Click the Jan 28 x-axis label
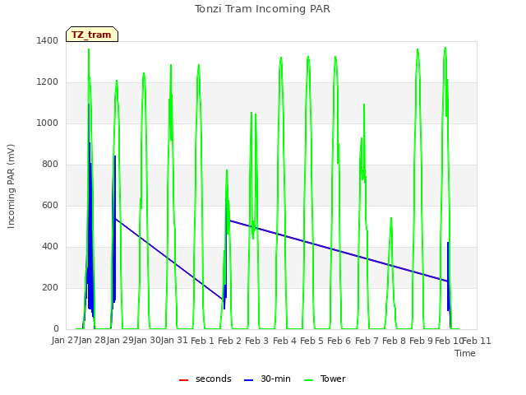Viewport: 526px width, 395px height. pyautogui.click(x=93, y=340)
